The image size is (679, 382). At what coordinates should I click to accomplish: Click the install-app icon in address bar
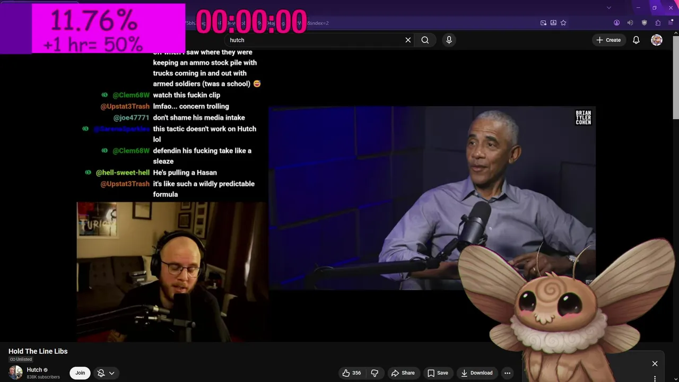click(x=553, y=23)
